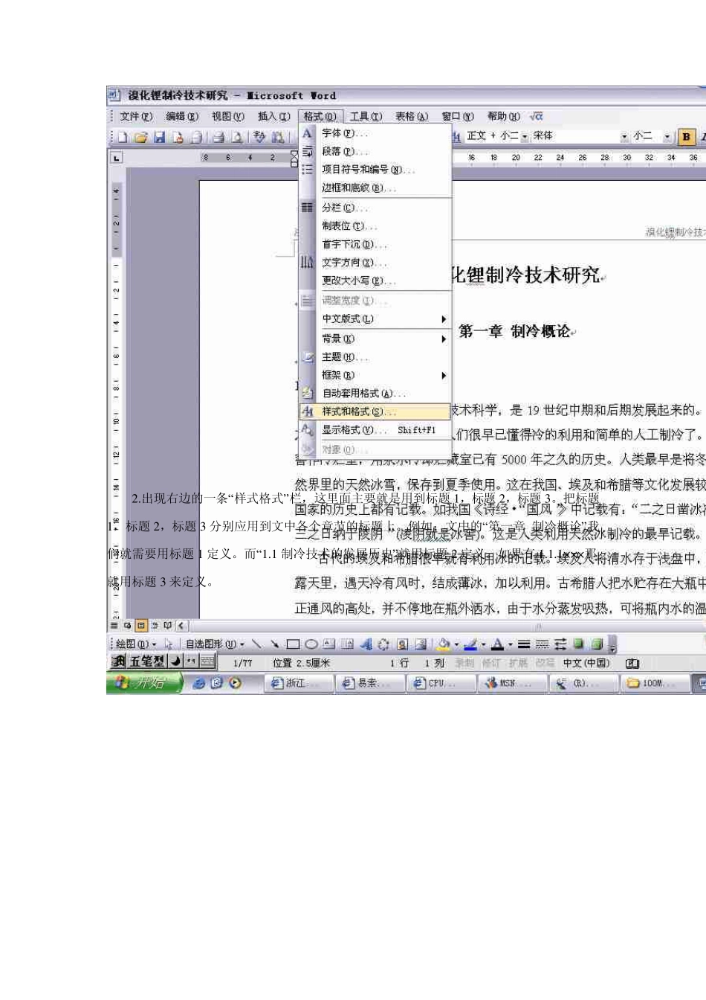706x1000 pixels.
Task: Expand the 背景 submenu
Action: point(376,339)
